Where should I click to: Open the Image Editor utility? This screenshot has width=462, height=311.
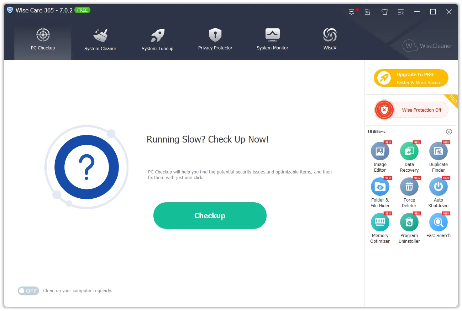coord(380,157)
